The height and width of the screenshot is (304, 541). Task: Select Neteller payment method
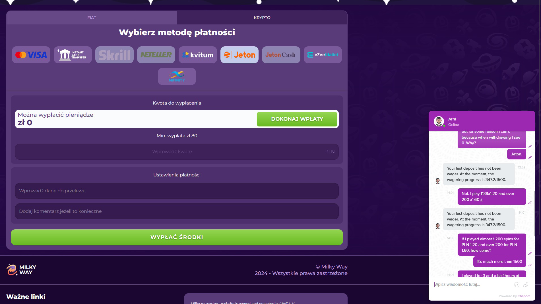pyautogui.click(x=156, y=55)
